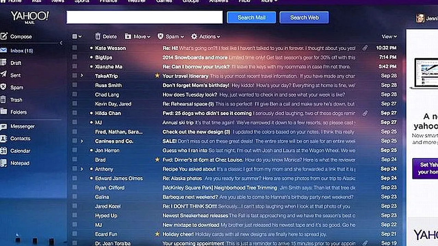Expand the Canines and Co. thread

[81, 141]
